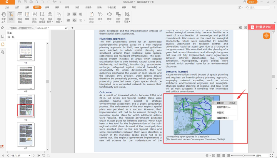Switch to the 主页 (Home) tab
The height and width of the screenshot is (158, 277).
tap(17, 7)
